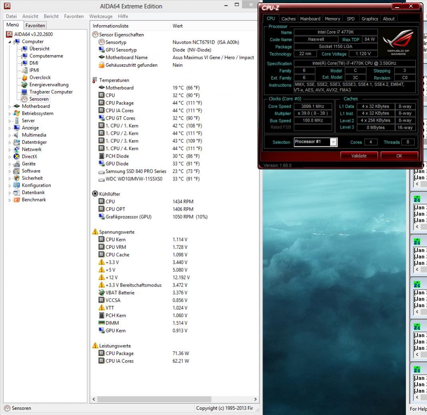Expand the Anzeige tree node
The height and width of the screenshot is (415, 427).
point(10,128)
